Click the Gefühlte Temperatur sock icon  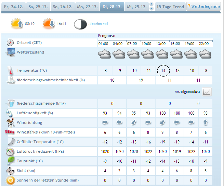click(x=12, y=142)
